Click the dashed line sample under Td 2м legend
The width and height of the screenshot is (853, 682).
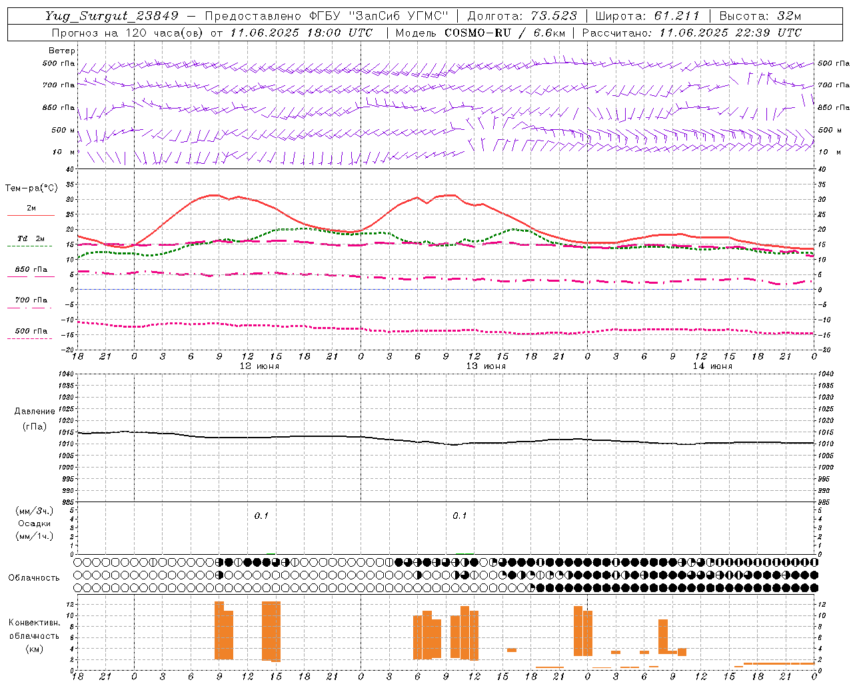click(31, 246)
